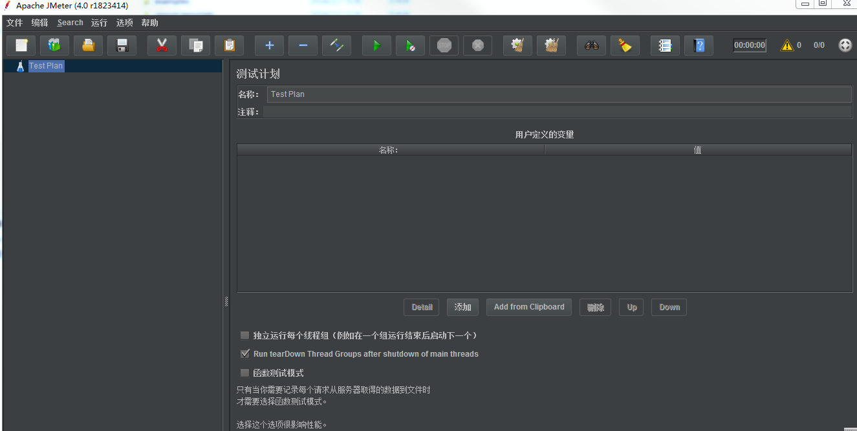Click the Detail button
The height and width of the screenshot is (431, 857).
coord(422,307)
